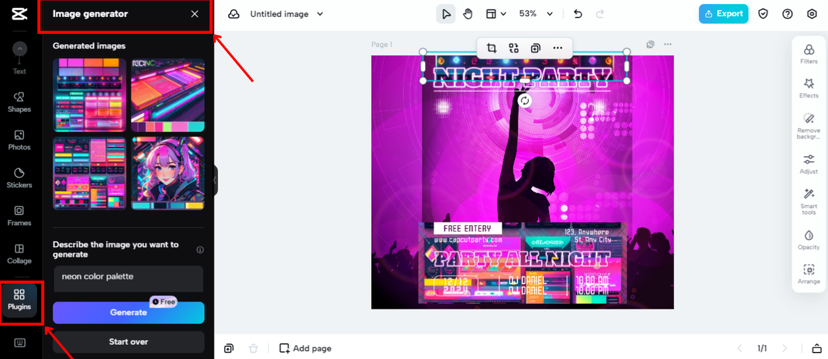Open the settings hexagon icon
The width and height of the screenshot is (828, 359).
[812, 14]
